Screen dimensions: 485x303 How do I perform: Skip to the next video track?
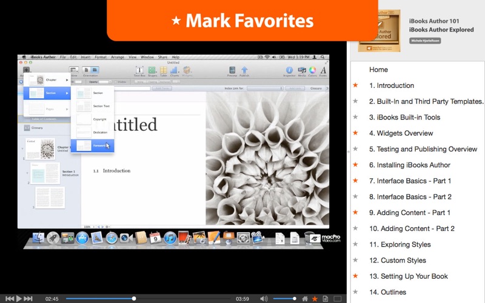point(28,299)
